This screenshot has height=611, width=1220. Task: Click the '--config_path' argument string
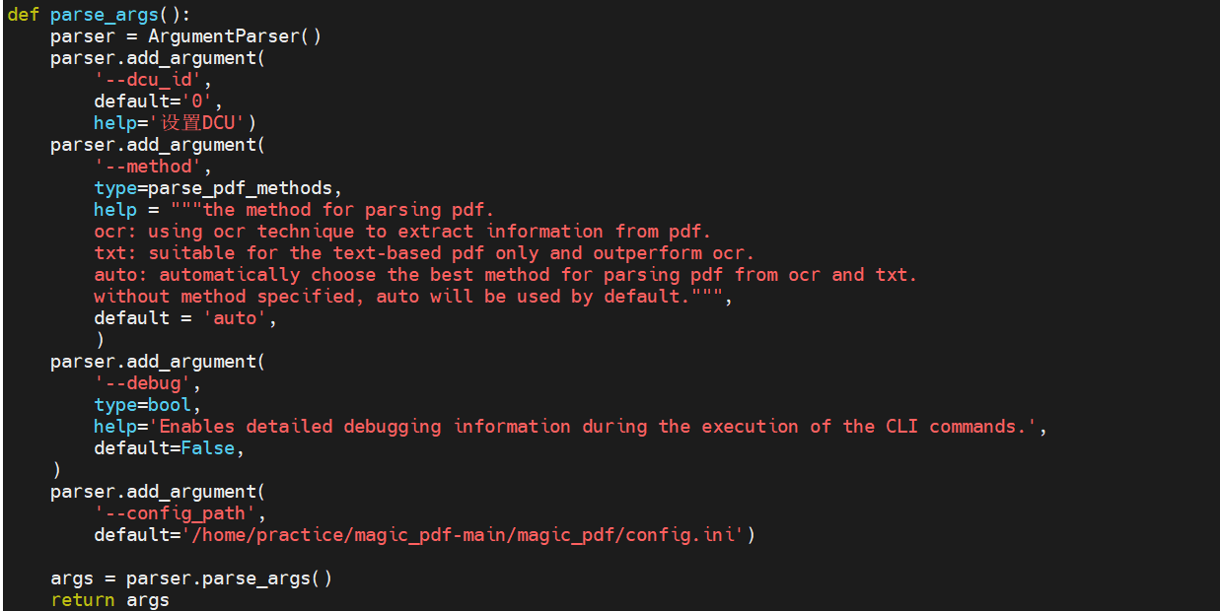point(176,513)
